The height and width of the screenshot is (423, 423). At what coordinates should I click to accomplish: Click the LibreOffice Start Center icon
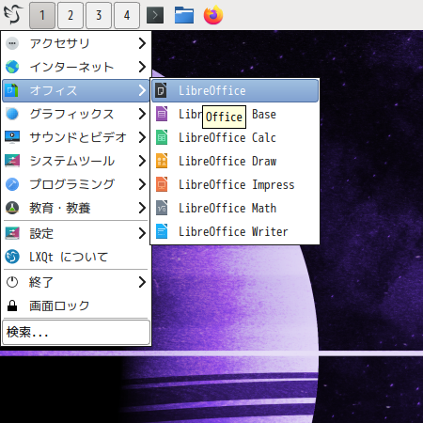162,90
